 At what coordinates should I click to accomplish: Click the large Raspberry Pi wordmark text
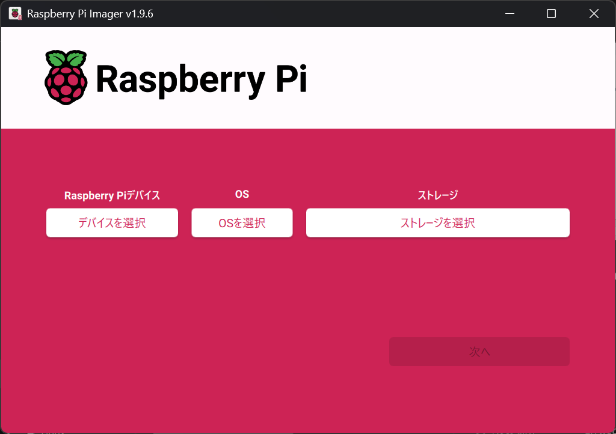click(201, 79)
